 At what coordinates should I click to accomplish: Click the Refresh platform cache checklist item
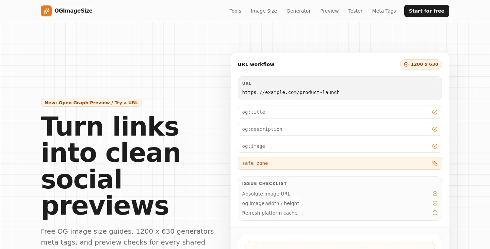340,213
